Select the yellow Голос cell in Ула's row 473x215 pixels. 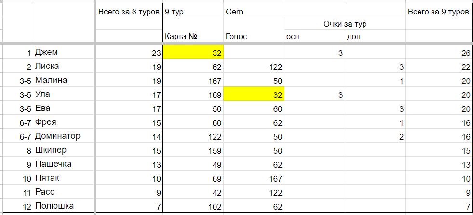click(254, 94)
